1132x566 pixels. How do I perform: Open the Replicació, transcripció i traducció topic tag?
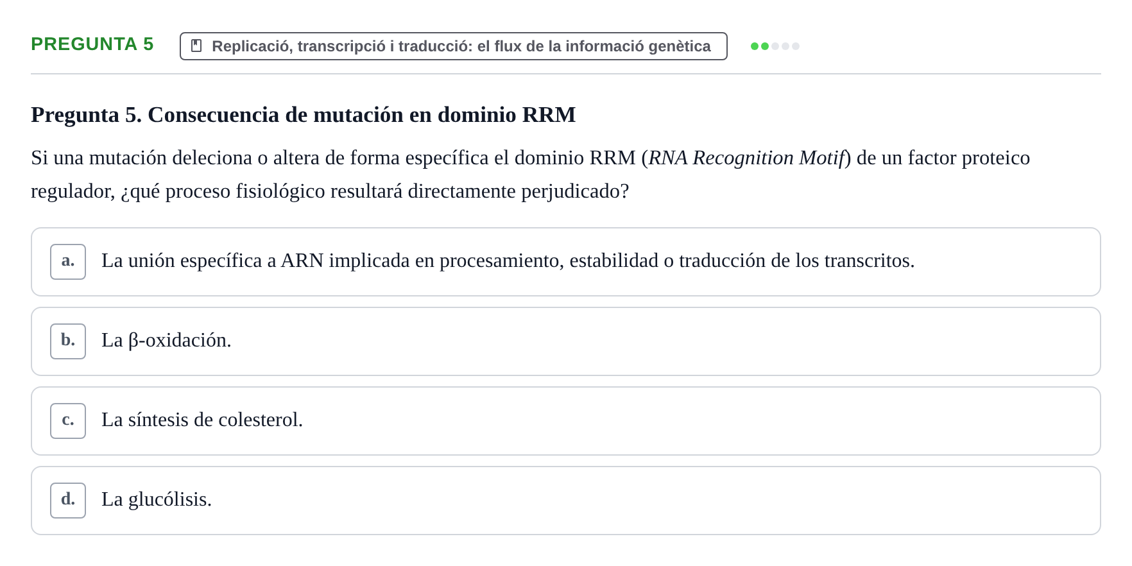[x=454, y=46]
